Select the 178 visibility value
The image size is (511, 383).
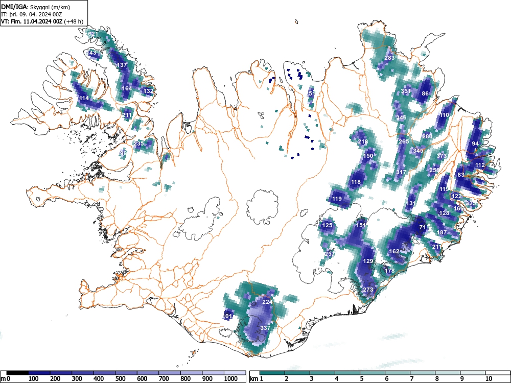click(389, 270)
